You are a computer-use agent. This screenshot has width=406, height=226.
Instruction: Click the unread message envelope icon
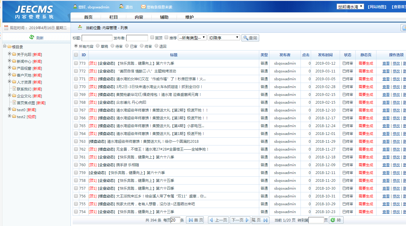(143, 7)
